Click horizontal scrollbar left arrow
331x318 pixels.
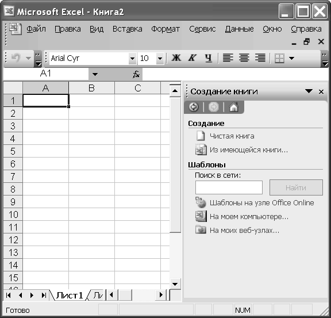click(111, 295)
